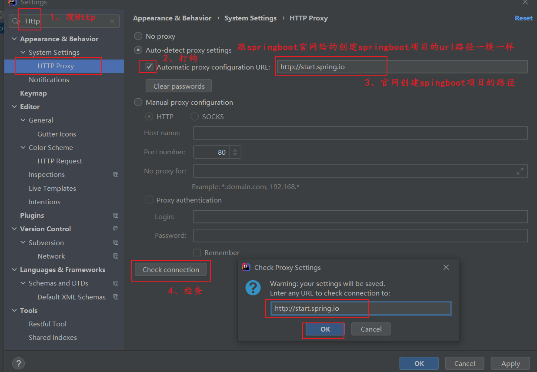The height and width of the screenshot is (372, 537).
Task: Collapse the Editor section
Action: pos(14,107)
